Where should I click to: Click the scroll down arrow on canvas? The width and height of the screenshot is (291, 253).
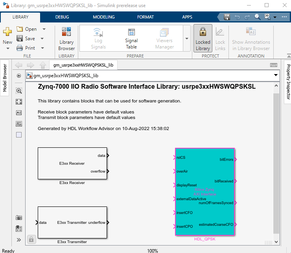pos(276,242)
